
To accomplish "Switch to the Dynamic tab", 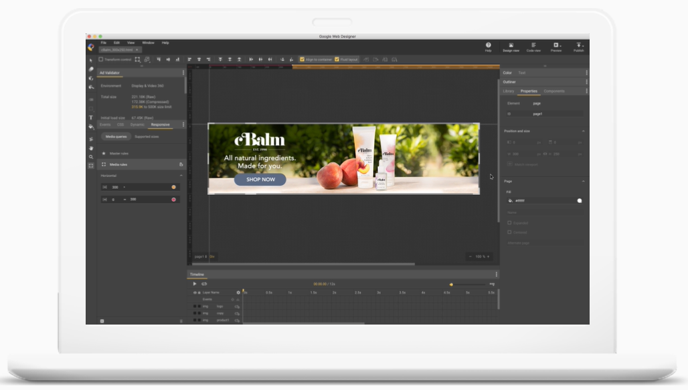I will click(137, 125).
